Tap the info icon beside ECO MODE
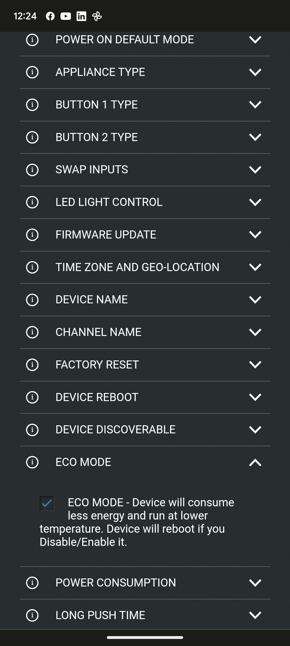 32,462
